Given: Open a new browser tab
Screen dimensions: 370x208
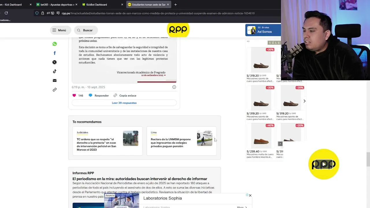Looking at the screenshot, I should (175, 5).
